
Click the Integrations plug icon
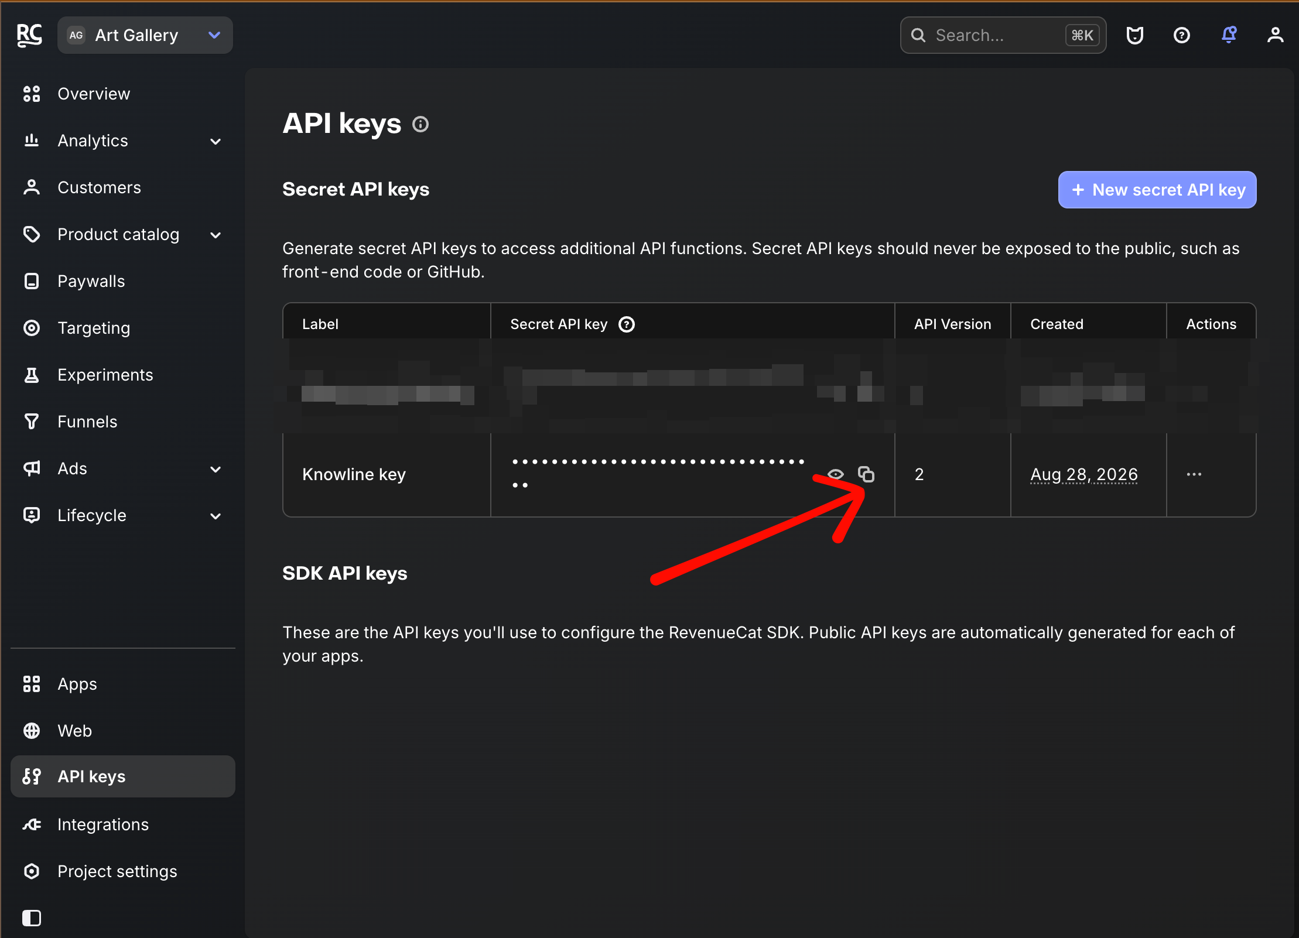[32, 824]
